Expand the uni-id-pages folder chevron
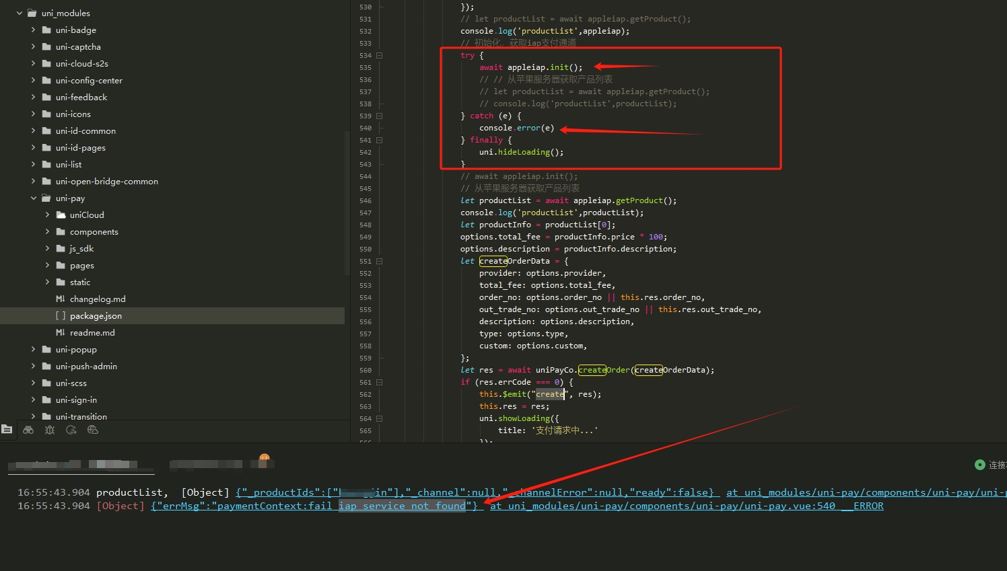This screenshot has height=571, width=1007. coord(33,147)
